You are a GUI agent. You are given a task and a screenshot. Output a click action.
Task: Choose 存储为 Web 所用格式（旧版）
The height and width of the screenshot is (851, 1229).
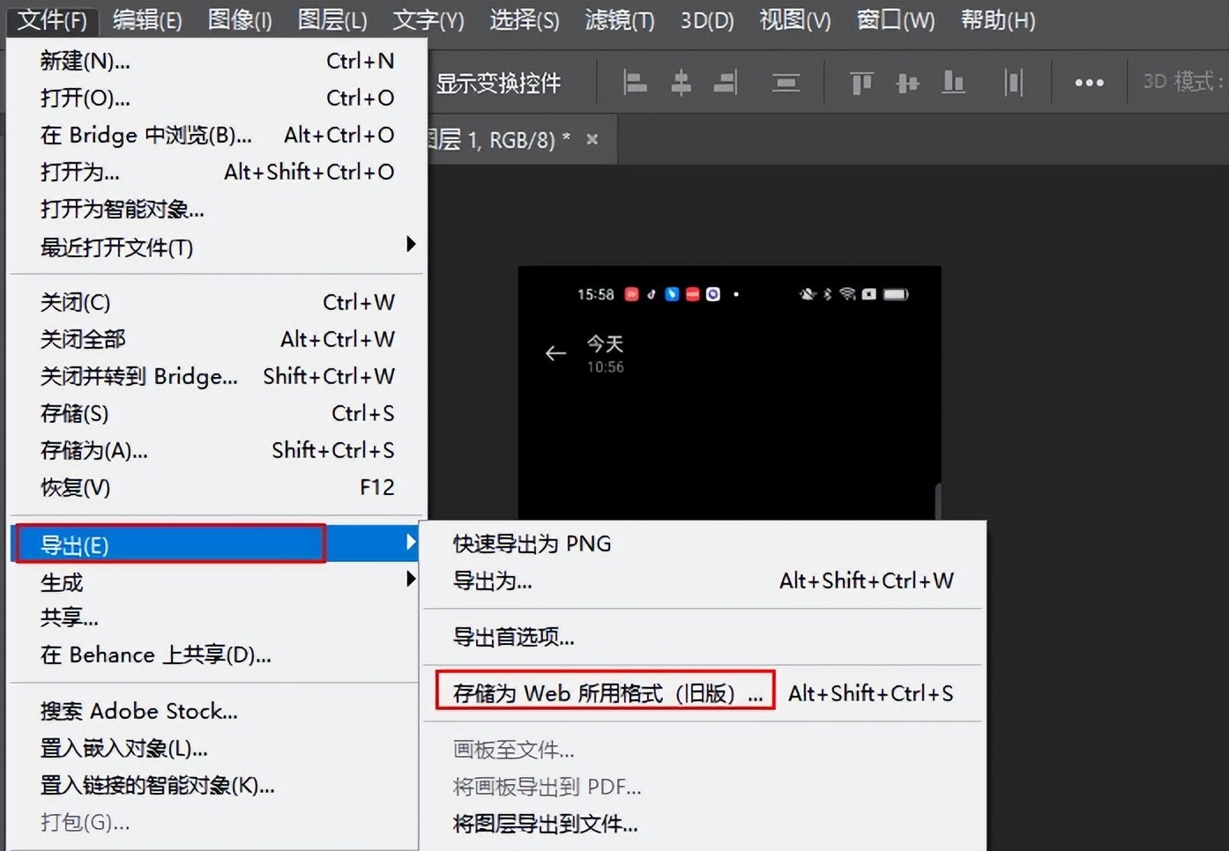point(604,692)
